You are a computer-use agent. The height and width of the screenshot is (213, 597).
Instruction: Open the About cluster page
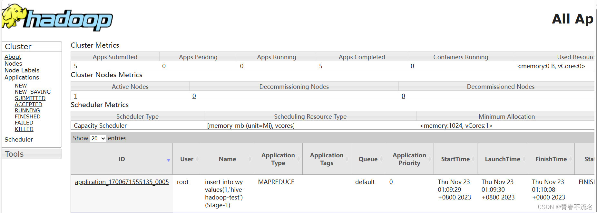13,57
